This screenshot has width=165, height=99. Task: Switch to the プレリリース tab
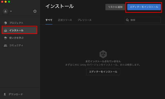(x=84, y=20)
